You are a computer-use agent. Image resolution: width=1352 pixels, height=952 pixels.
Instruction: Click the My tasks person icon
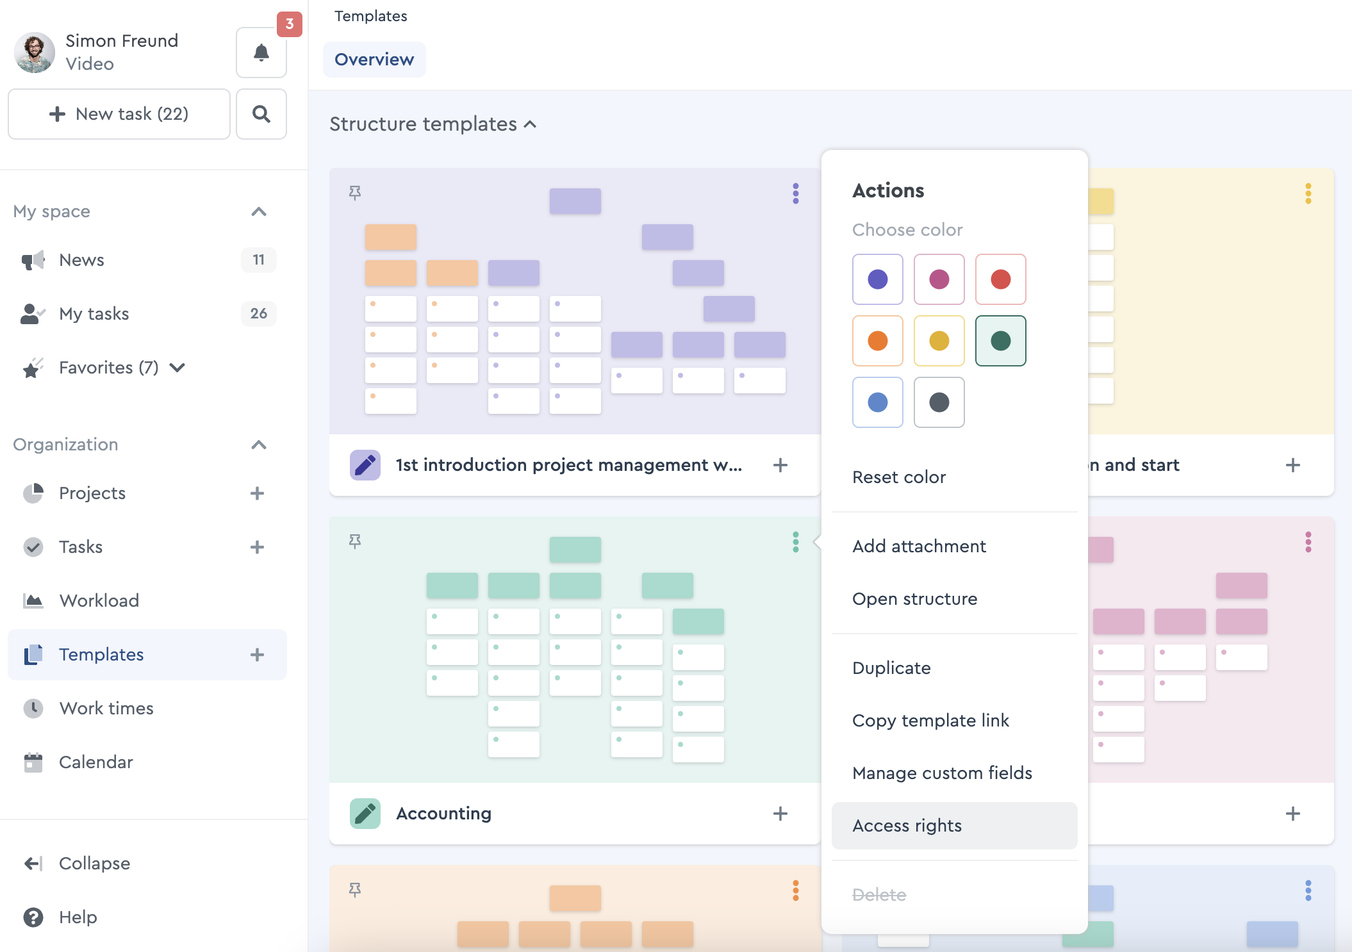pyautogui.click(x=33, y=314)
